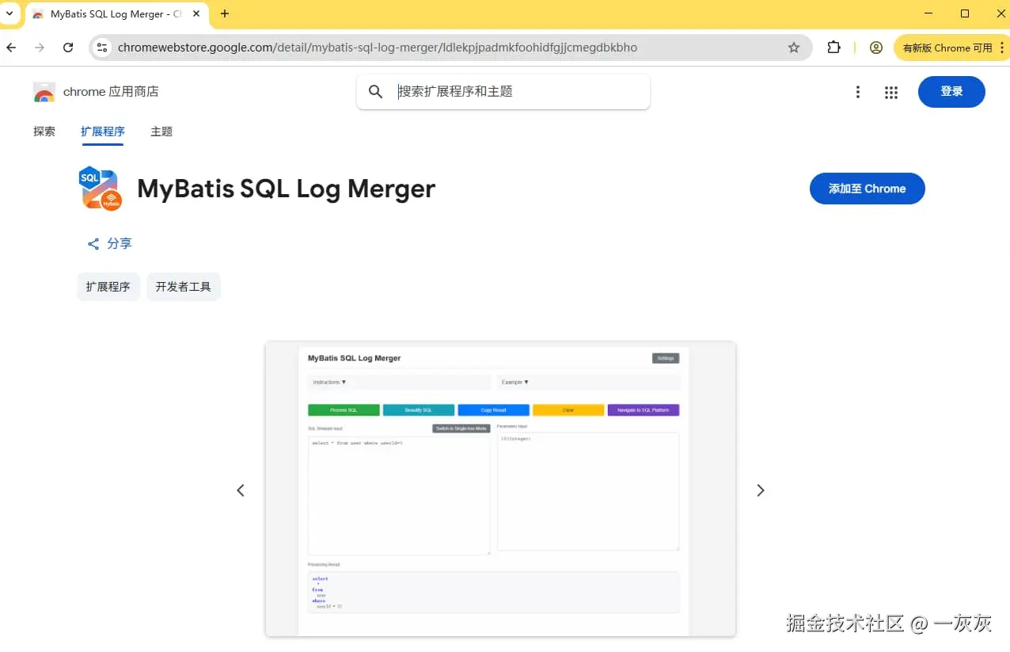
Task: Click the 登录 sign-in button
Action: tap(951, 92)
